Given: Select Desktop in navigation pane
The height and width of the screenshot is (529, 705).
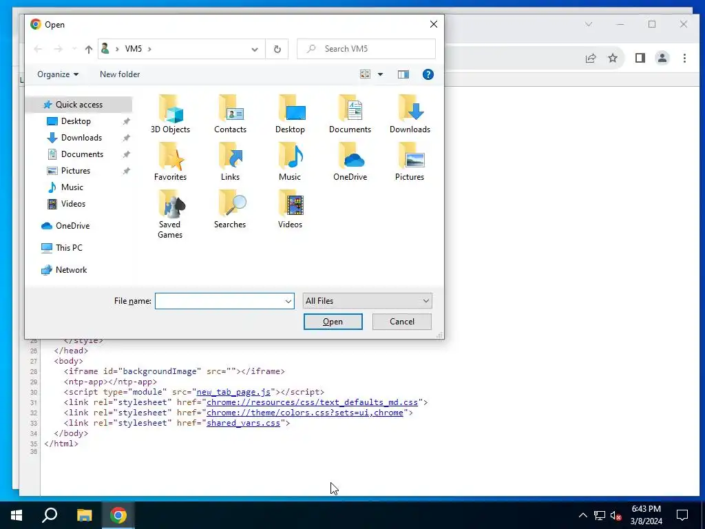Looking at the screenshot, I should click(x=76, y=121).
